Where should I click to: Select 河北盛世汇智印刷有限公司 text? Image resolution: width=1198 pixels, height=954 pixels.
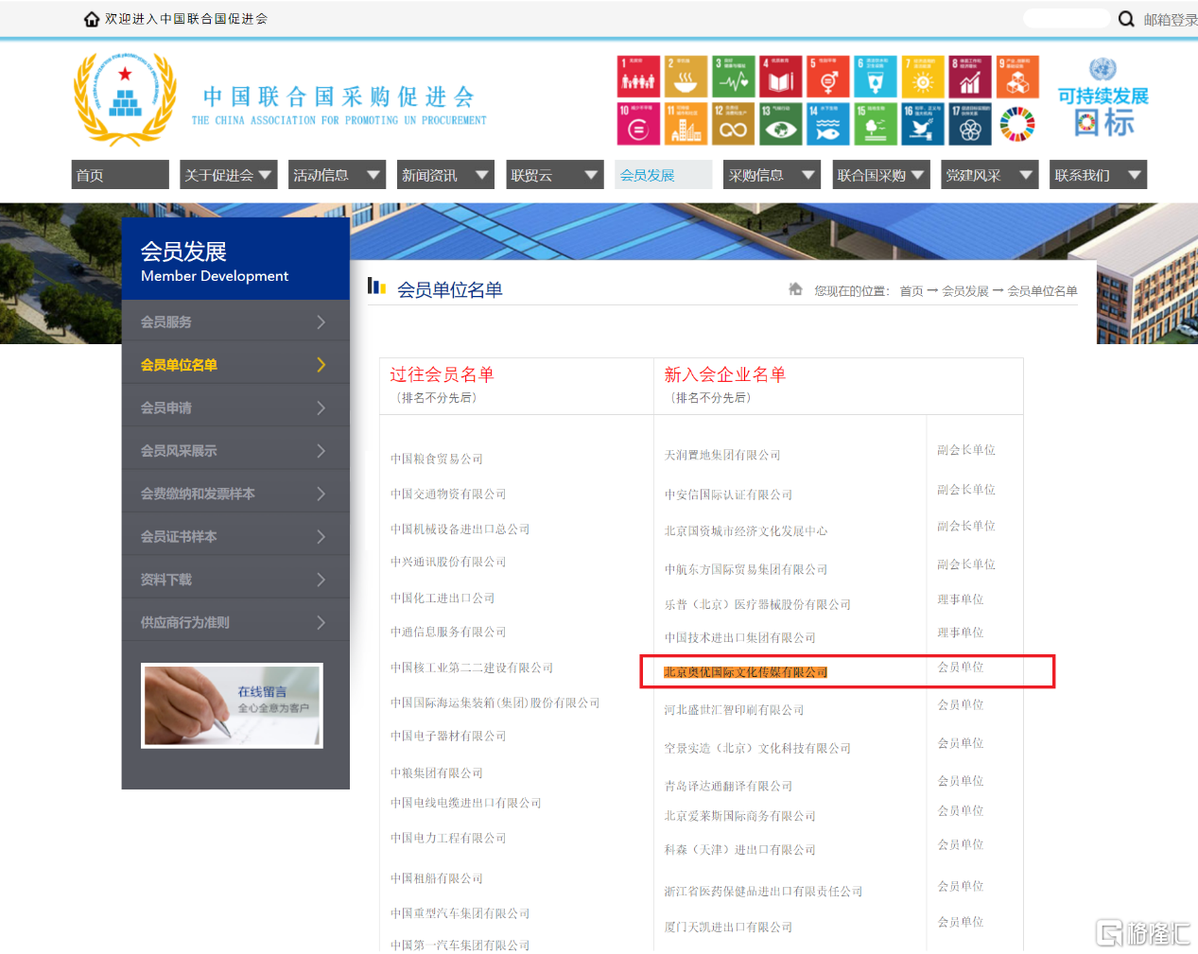(734, 710)
